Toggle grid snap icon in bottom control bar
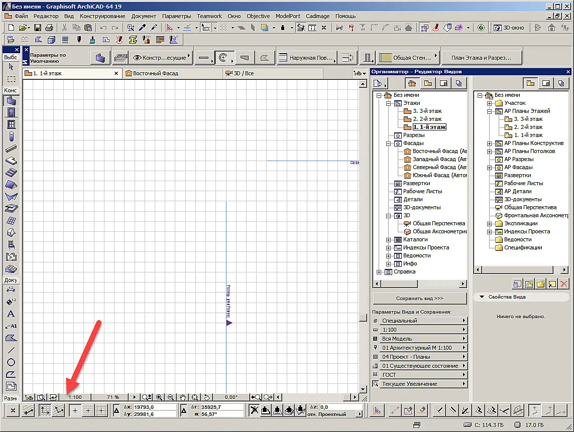Viewport: 574px width, 432px height. 88,410
